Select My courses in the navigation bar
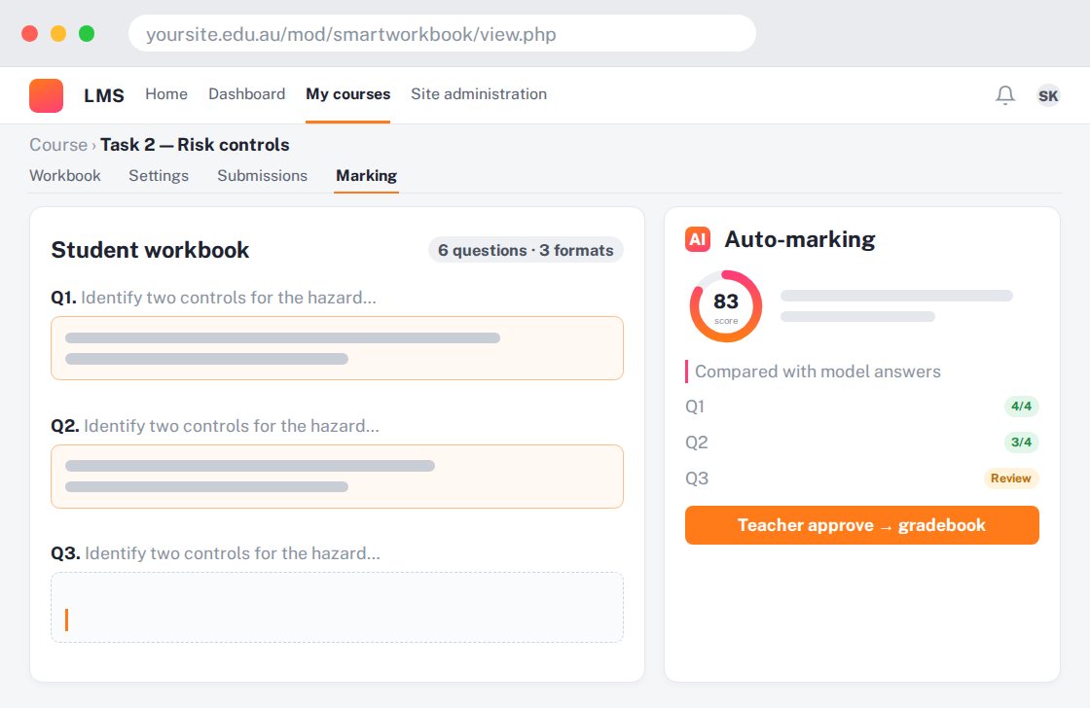 [x=347, y=93]
